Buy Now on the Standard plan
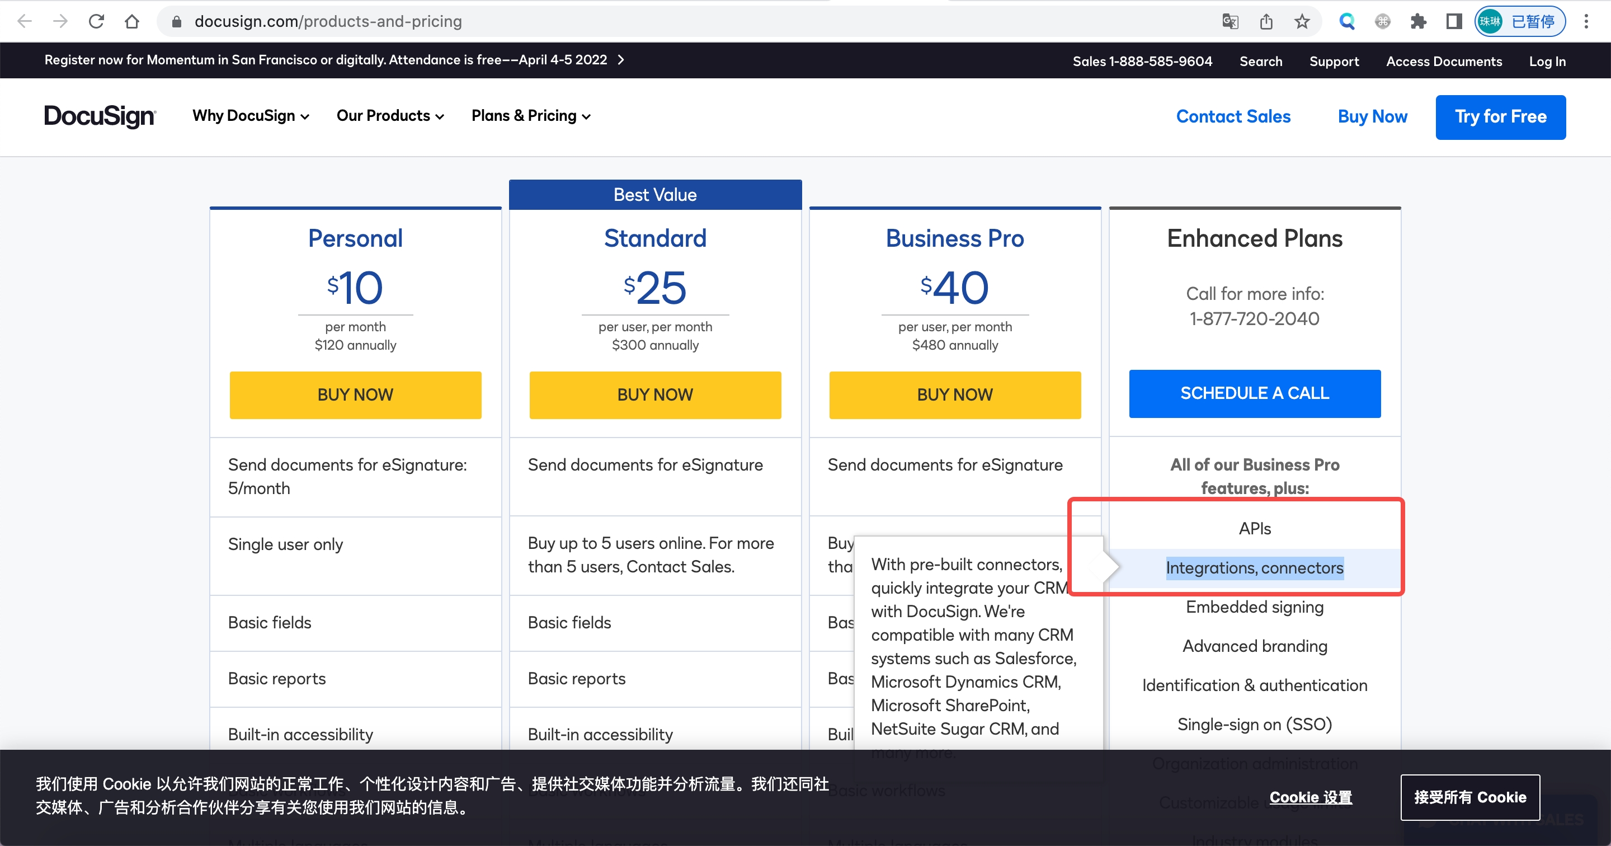The width and height of the screenshot is (1611, 846). (x=655, y=394)
